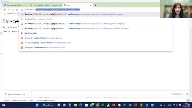This screenshot has height=108, width=192.
Task: Click the ENG language indicator
Action: (x=169, y=105)
